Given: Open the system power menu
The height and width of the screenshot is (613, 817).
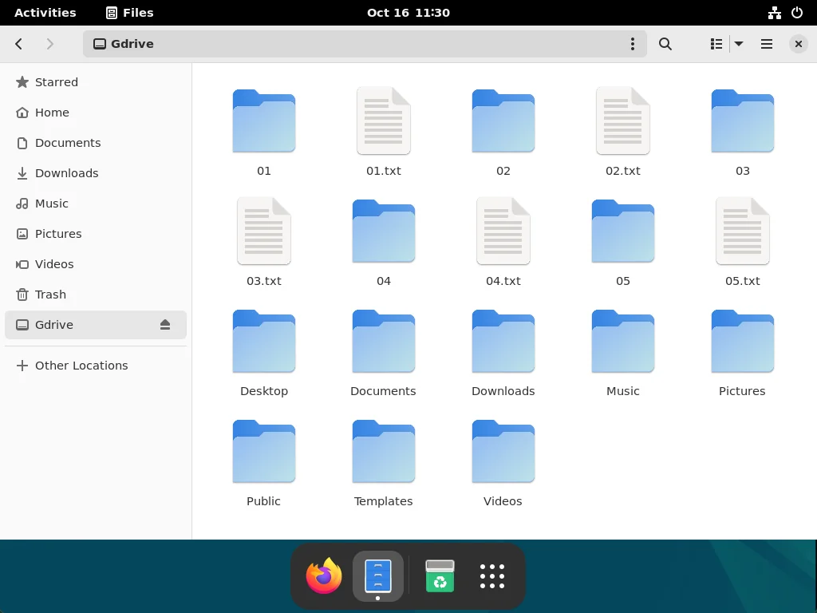Looking at the screenshot, I should coord(797,13).
